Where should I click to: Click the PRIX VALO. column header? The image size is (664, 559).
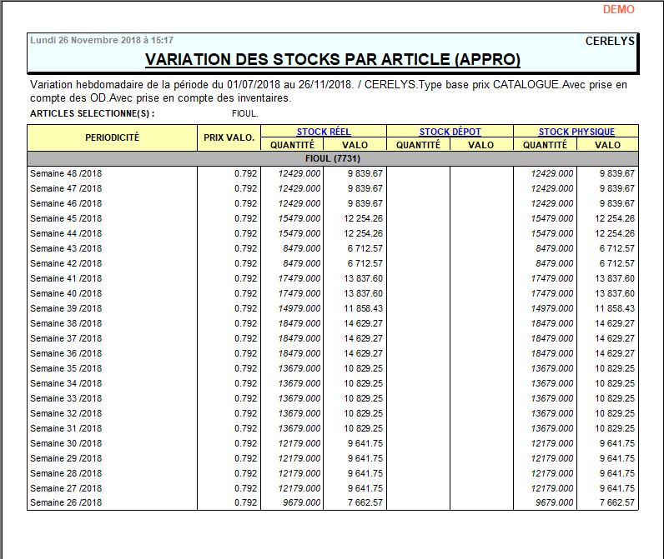click(x=229, y=137)
